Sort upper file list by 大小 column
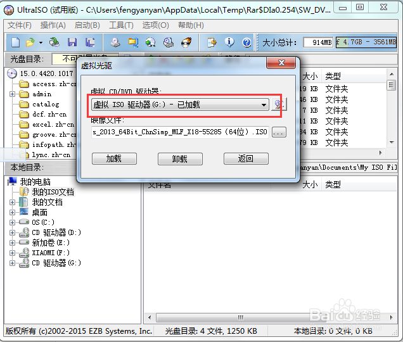Screen dimensions: 403x342 (310, 76)
